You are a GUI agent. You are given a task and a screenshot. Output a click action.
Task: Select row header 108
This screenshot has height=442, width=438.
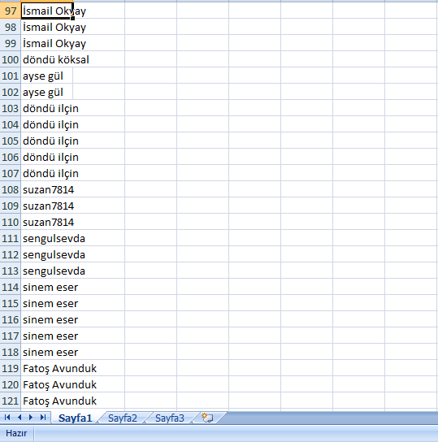tap(11, 189)
